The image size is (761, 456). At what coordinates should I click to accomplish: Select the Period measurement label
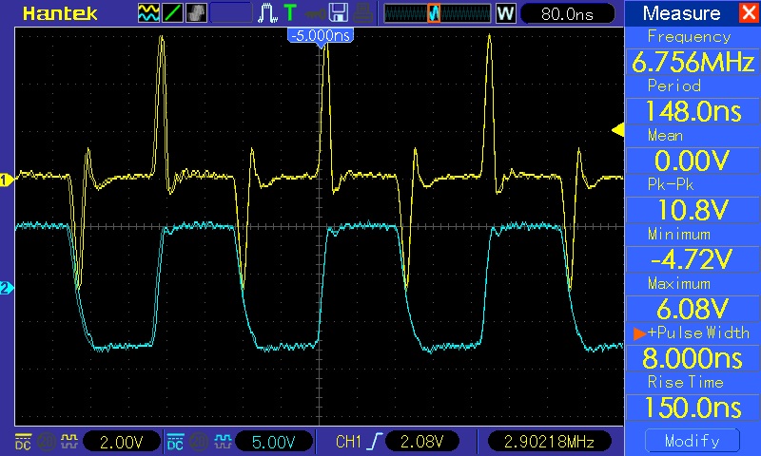click(x=674, y=85)
